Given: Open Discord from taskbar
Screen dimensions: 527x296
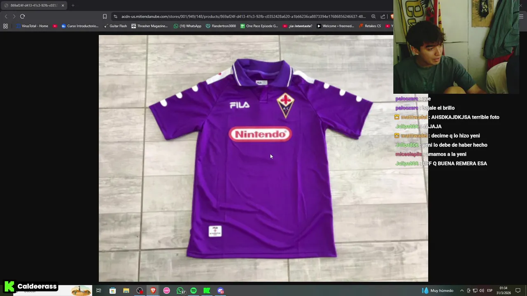Looking at the screenshot, I should point(221,291).
